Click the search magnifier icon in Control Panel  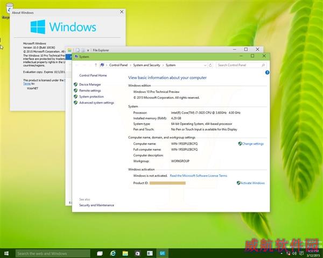pyautogui.click(x=263, y=65)
